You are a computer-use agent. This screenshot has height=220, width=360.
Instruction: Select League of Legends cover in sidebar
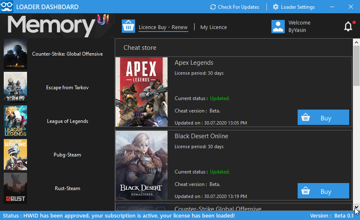(x=15, y=121)
